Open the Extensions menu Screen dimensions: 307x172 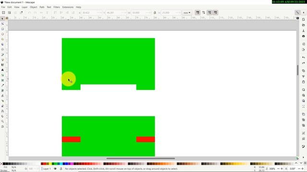[x=68, y=7]
